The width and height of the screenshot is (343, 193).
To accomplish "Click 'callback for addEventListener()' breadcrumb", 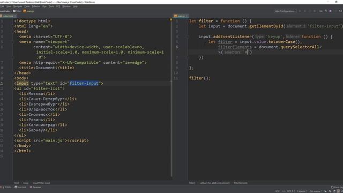I will (214, 183).
